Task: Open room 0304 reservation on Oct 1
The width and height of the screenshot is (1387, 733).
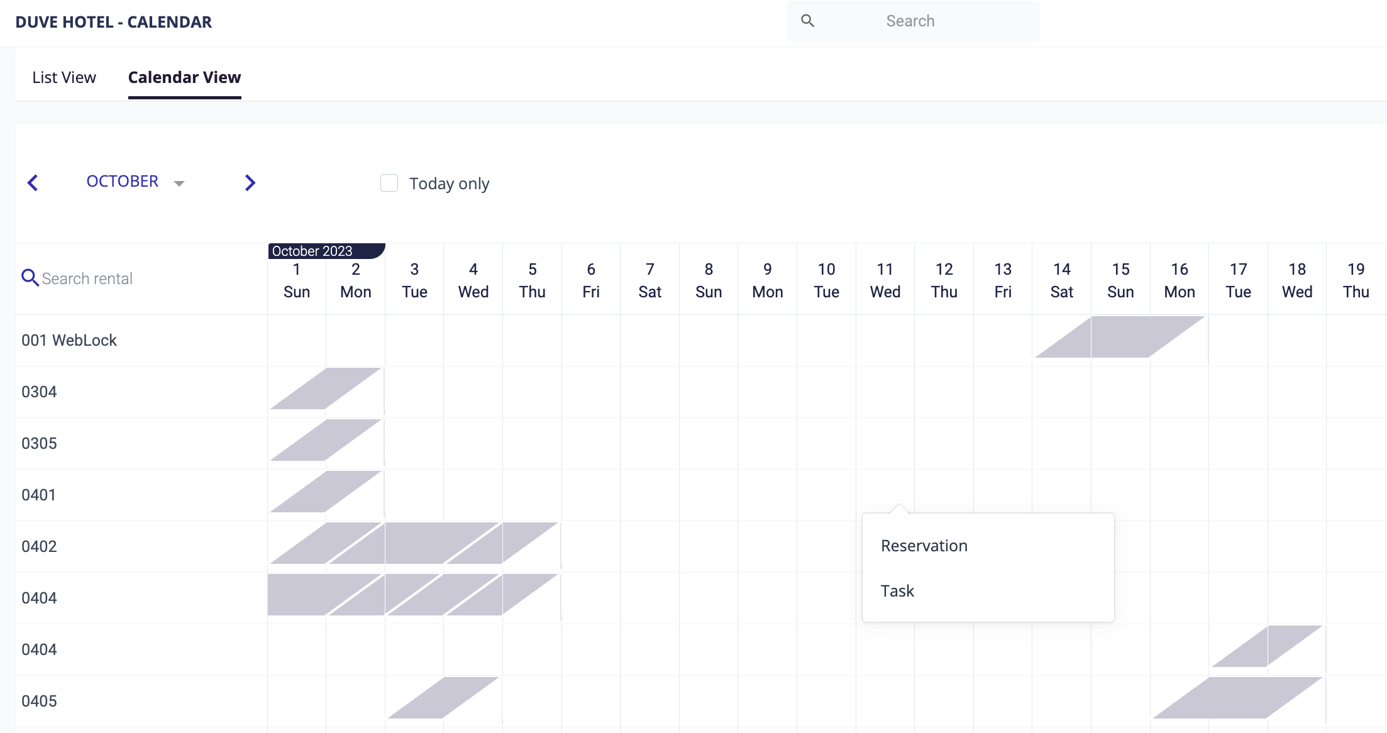Action: coord(326,389)
